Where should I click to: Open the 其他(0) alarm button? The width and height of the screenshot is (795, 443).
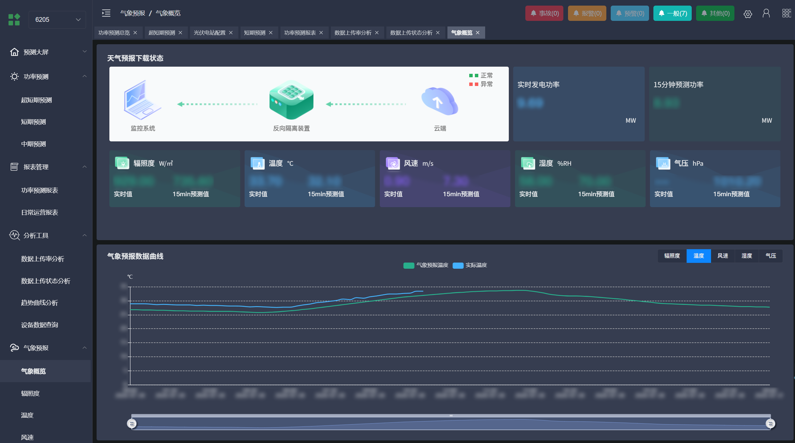715,13
